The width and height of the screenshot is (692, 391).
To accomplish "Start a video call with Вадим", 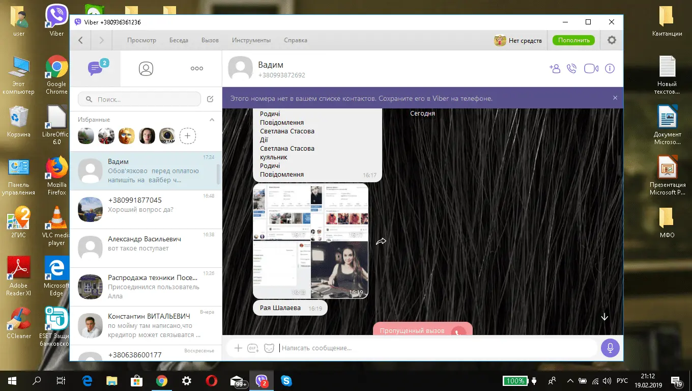I will [591, 69].
